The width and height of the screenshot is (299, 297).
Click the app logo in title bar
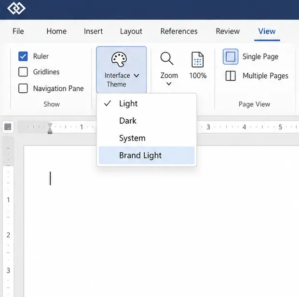pyautogui.click(x=16, y=8)
